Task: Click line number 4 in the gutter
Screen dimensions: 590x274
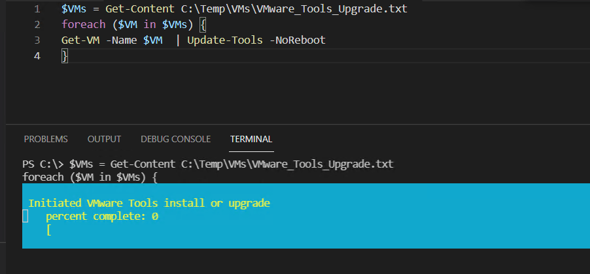Action: [37, 56]
